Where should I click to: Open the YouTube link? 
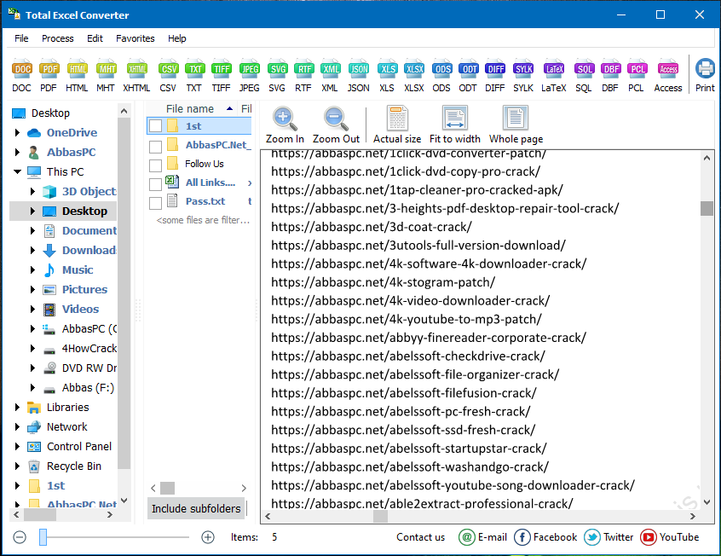coord(670,537)
